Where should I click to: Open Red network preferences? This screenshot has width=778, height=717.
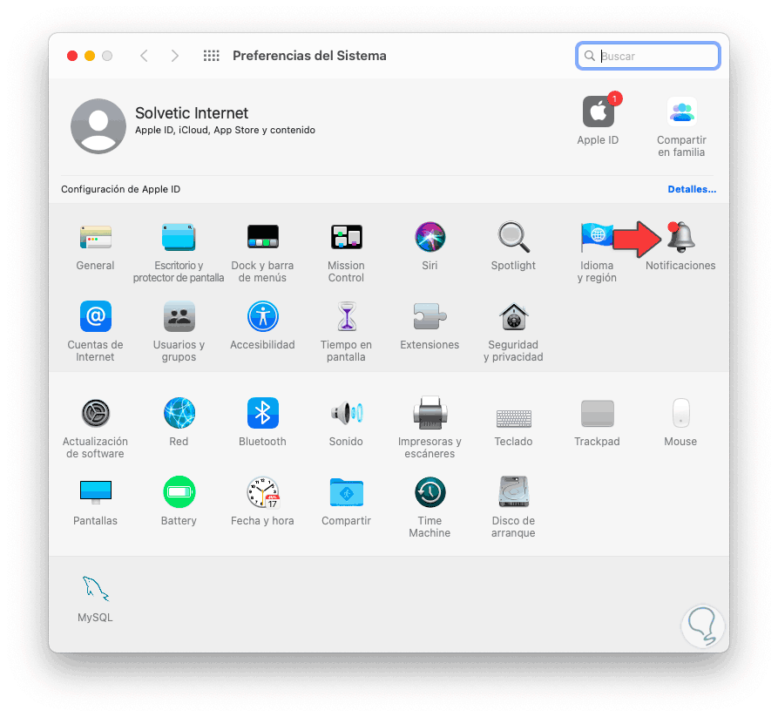coord(179,413)
